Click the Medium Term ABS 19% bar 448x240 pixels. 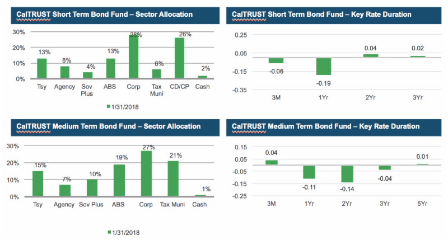click(x=119, y=181)
